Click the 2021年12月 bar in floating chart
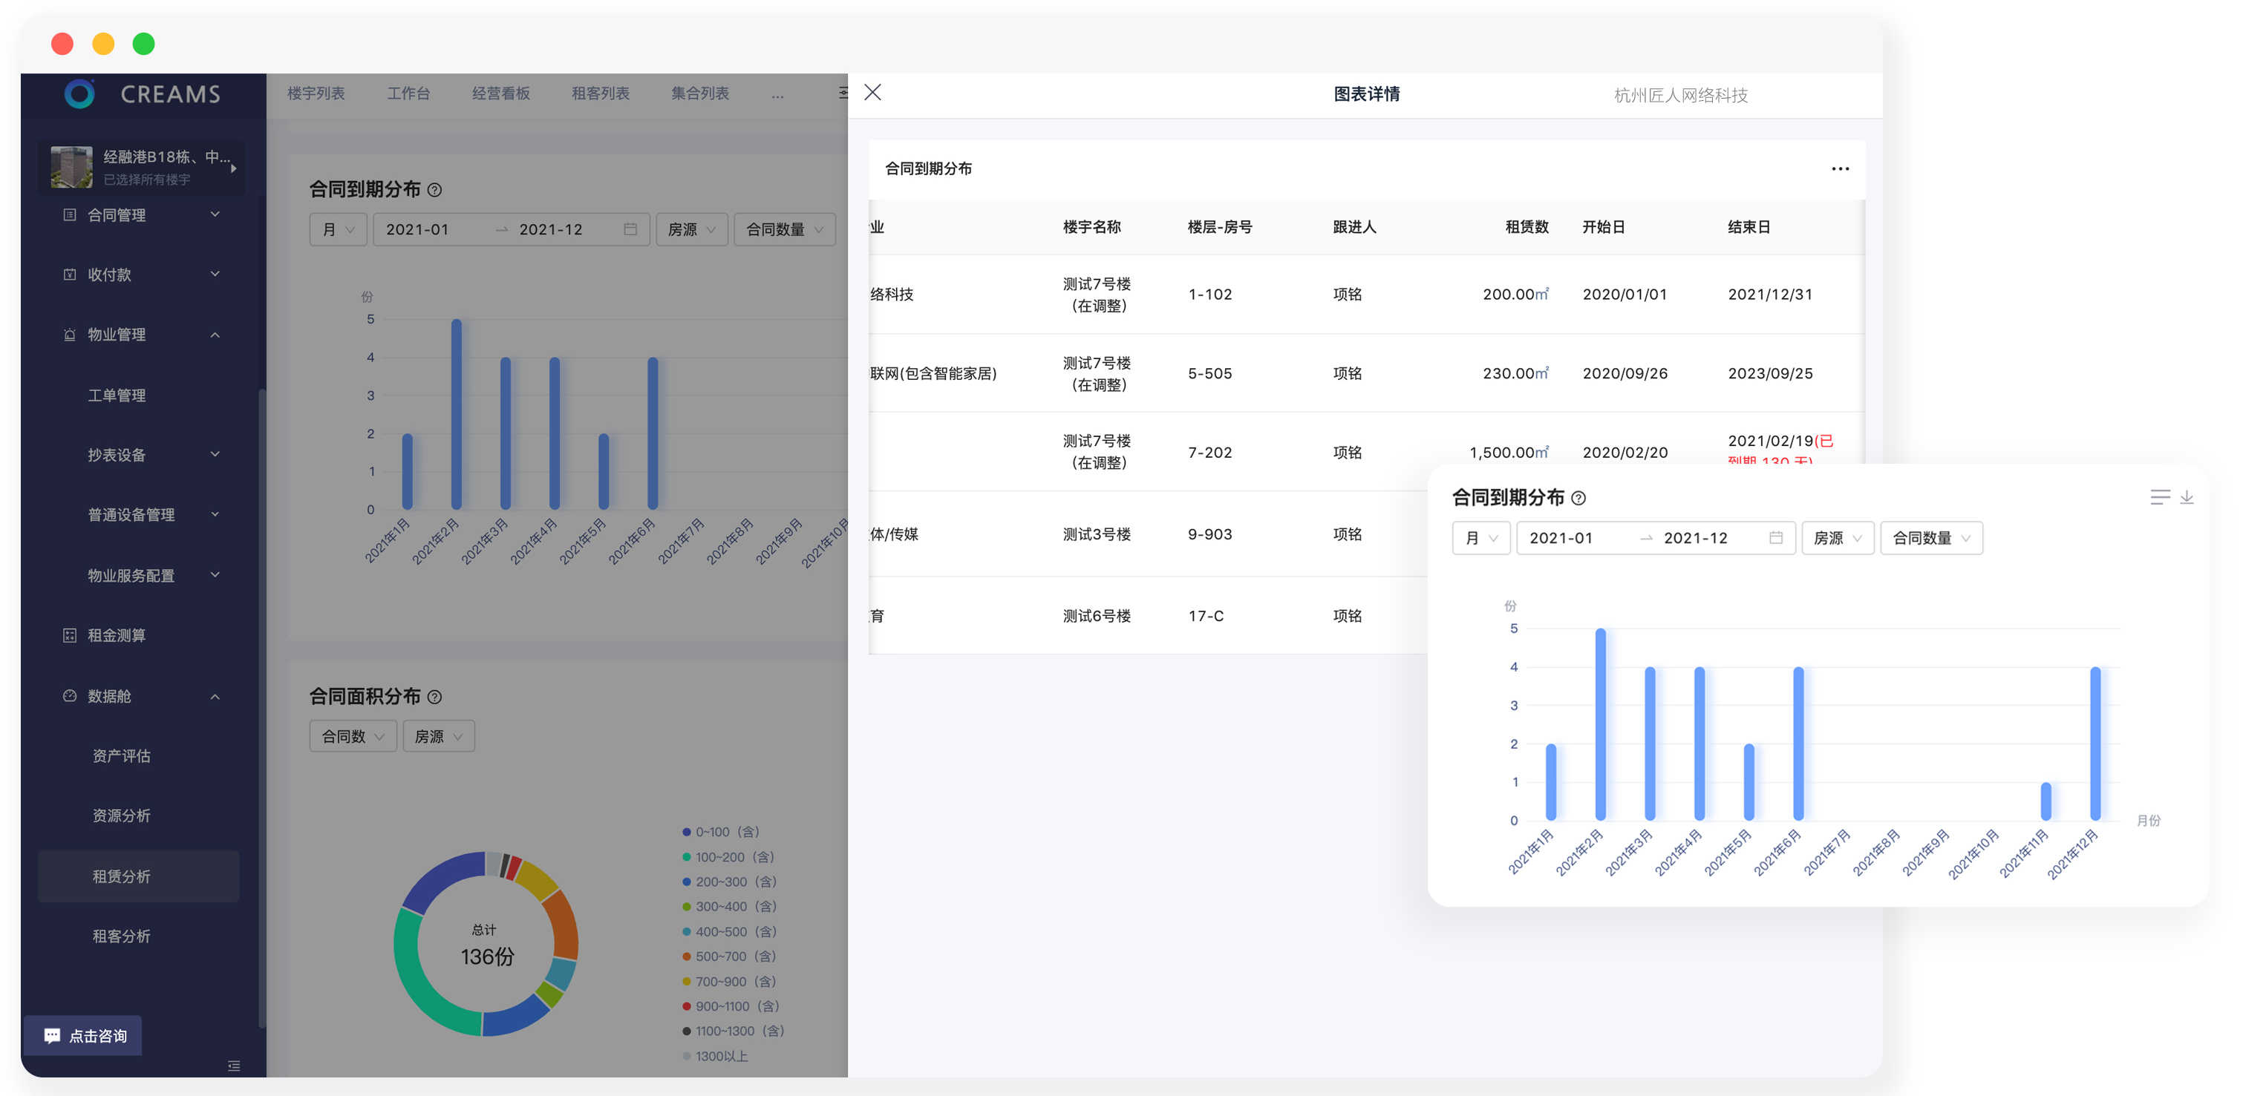The width and height of the screenshot is (2243, 1096). [x=2095, y=744]
